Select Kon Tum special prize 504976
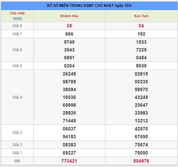This screenshot has width=178, height=167. (x=141, y=161)
